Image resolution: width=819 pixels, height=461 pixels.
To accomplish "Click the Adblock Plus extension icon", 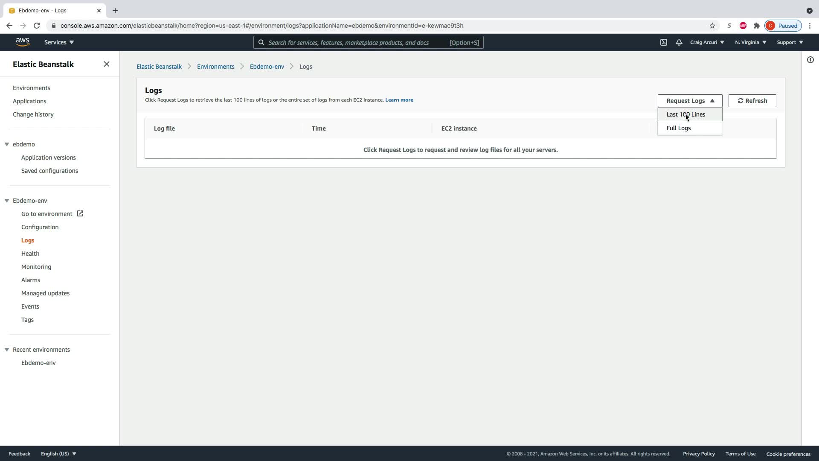I will [743, 26].
